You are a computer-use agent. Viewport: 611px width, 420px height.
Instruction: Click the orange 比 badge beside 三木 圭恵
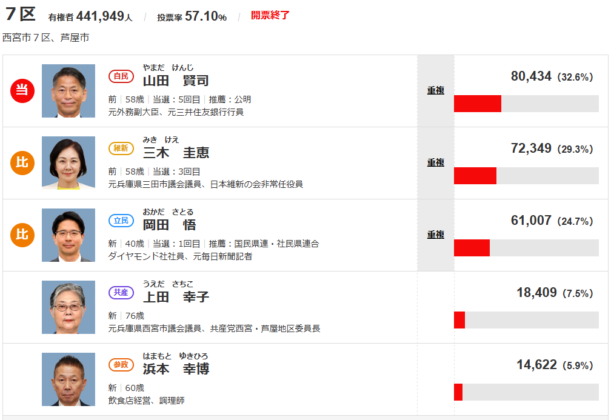pyautogui.click(x=22, y=163)
